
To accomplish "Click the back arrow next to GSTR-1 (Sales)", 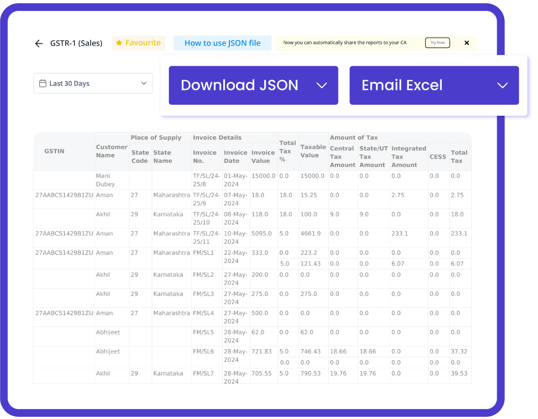I will point(39,43).
